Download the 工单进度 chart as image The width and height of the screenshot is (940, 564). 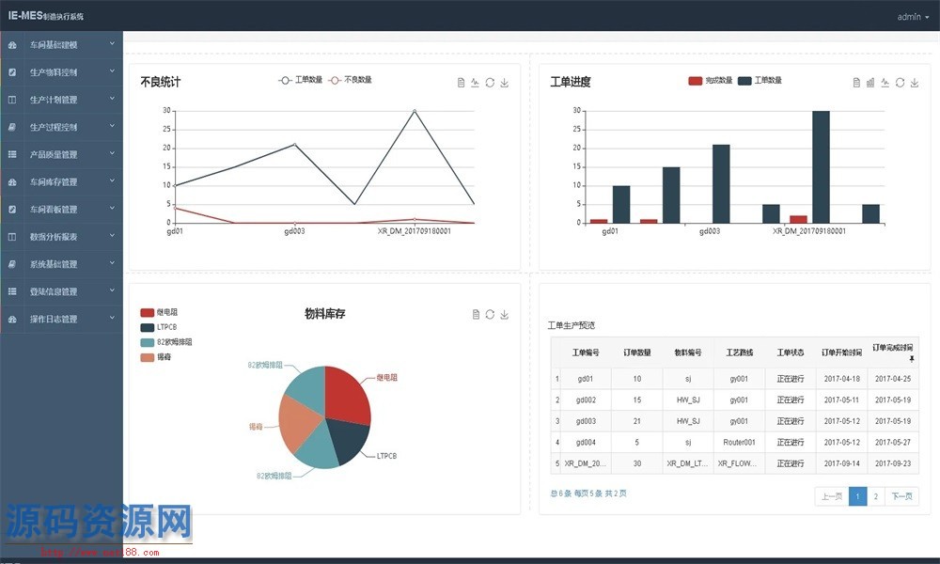pos(915,83)
